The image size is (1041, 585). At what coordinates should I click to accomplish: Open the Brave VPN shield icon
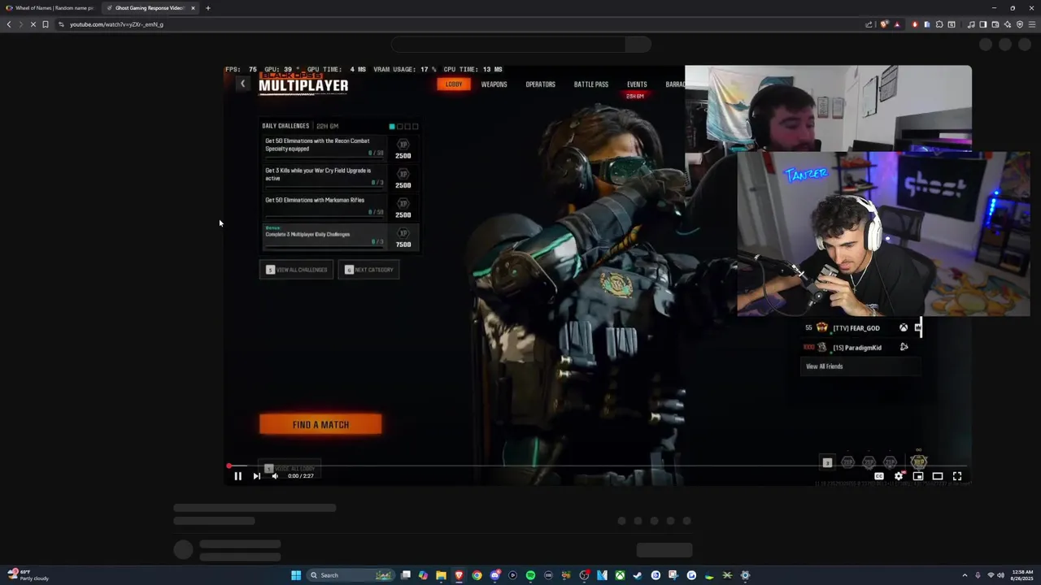[x=1020, y=24]
